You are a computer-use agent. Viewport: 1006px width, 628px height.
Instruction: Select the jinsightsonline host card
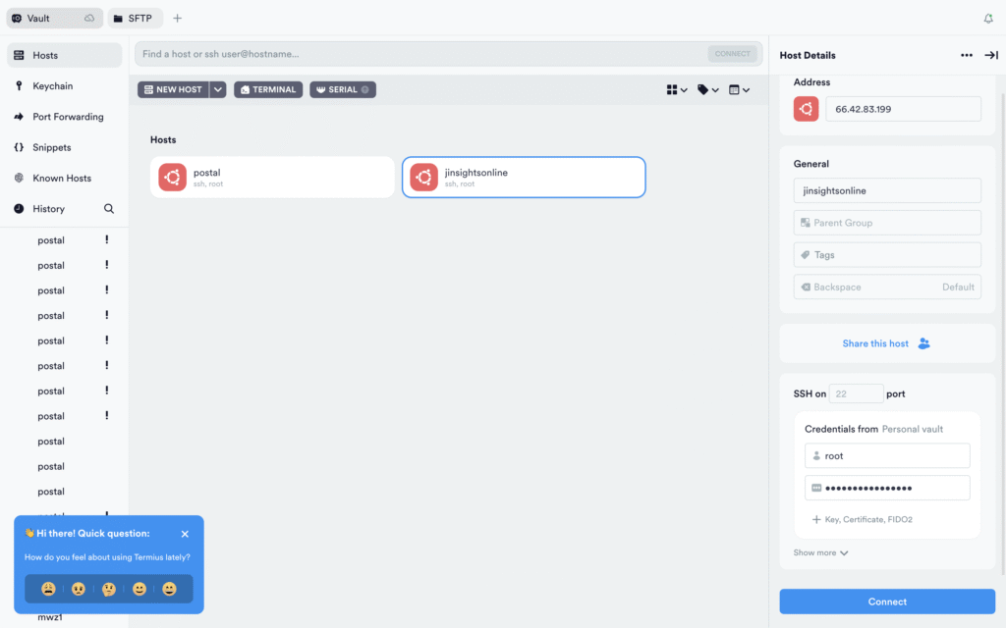(524, 177)
